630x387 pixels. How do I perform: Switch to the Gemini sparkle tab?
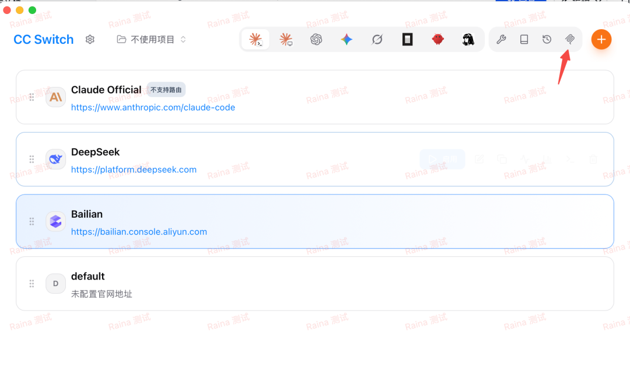[346, 39]
